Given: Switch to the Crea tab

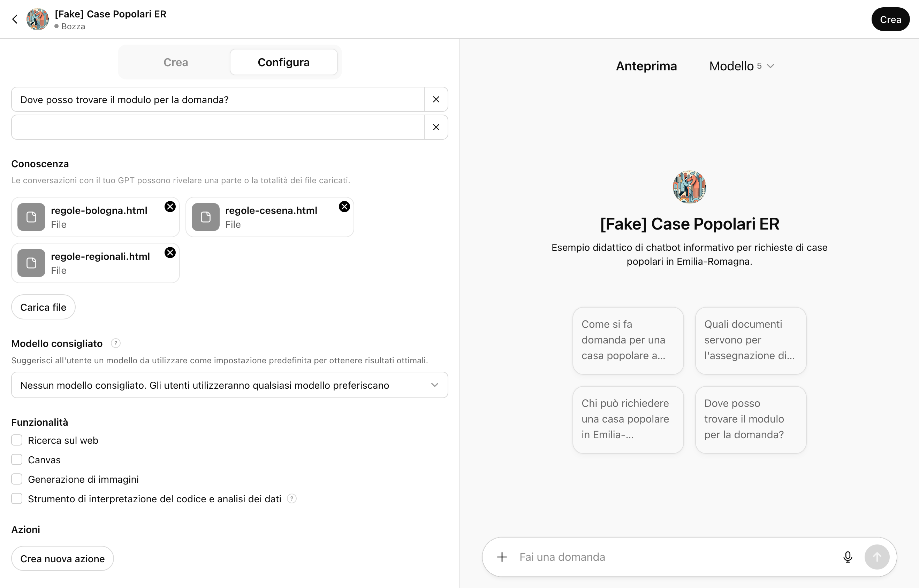Looking at the screenshot, I should 176,62.
